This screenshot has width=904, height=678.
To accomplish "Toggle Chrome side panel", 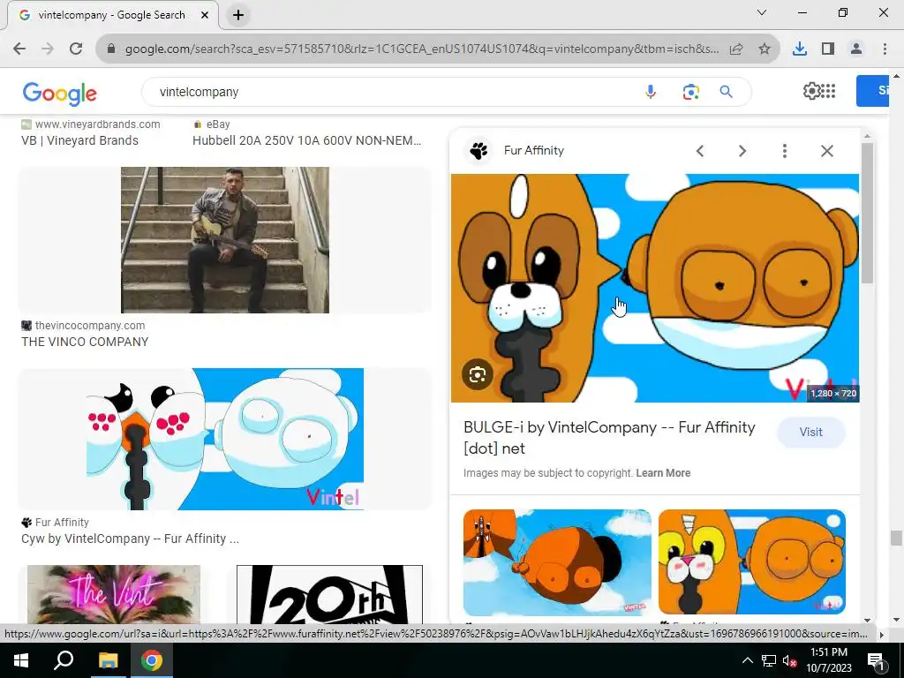I will point(828,49).
